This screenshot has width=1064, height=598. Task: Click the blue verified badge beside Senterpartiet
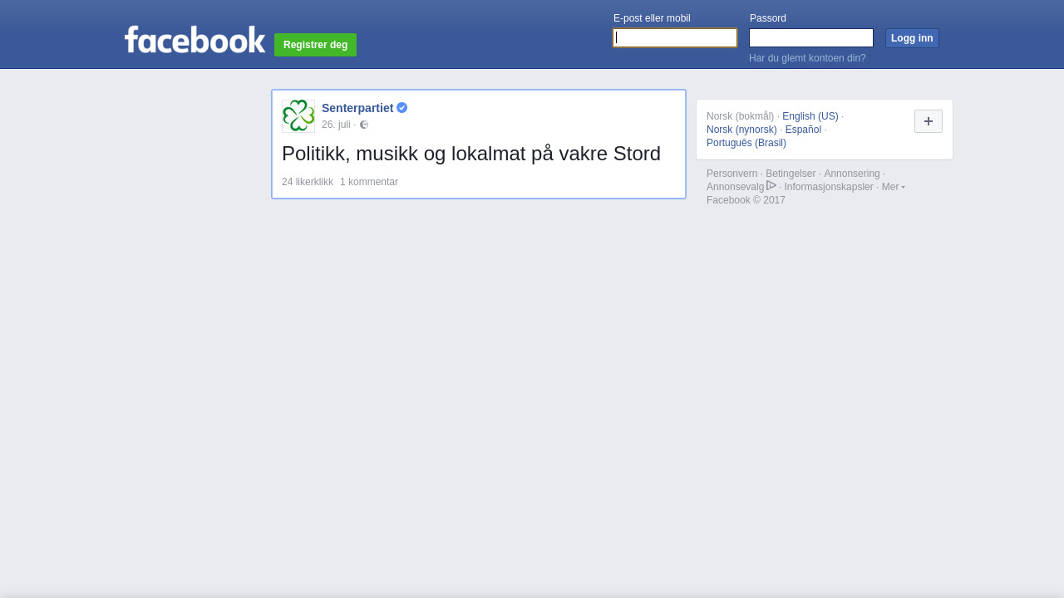401,108
